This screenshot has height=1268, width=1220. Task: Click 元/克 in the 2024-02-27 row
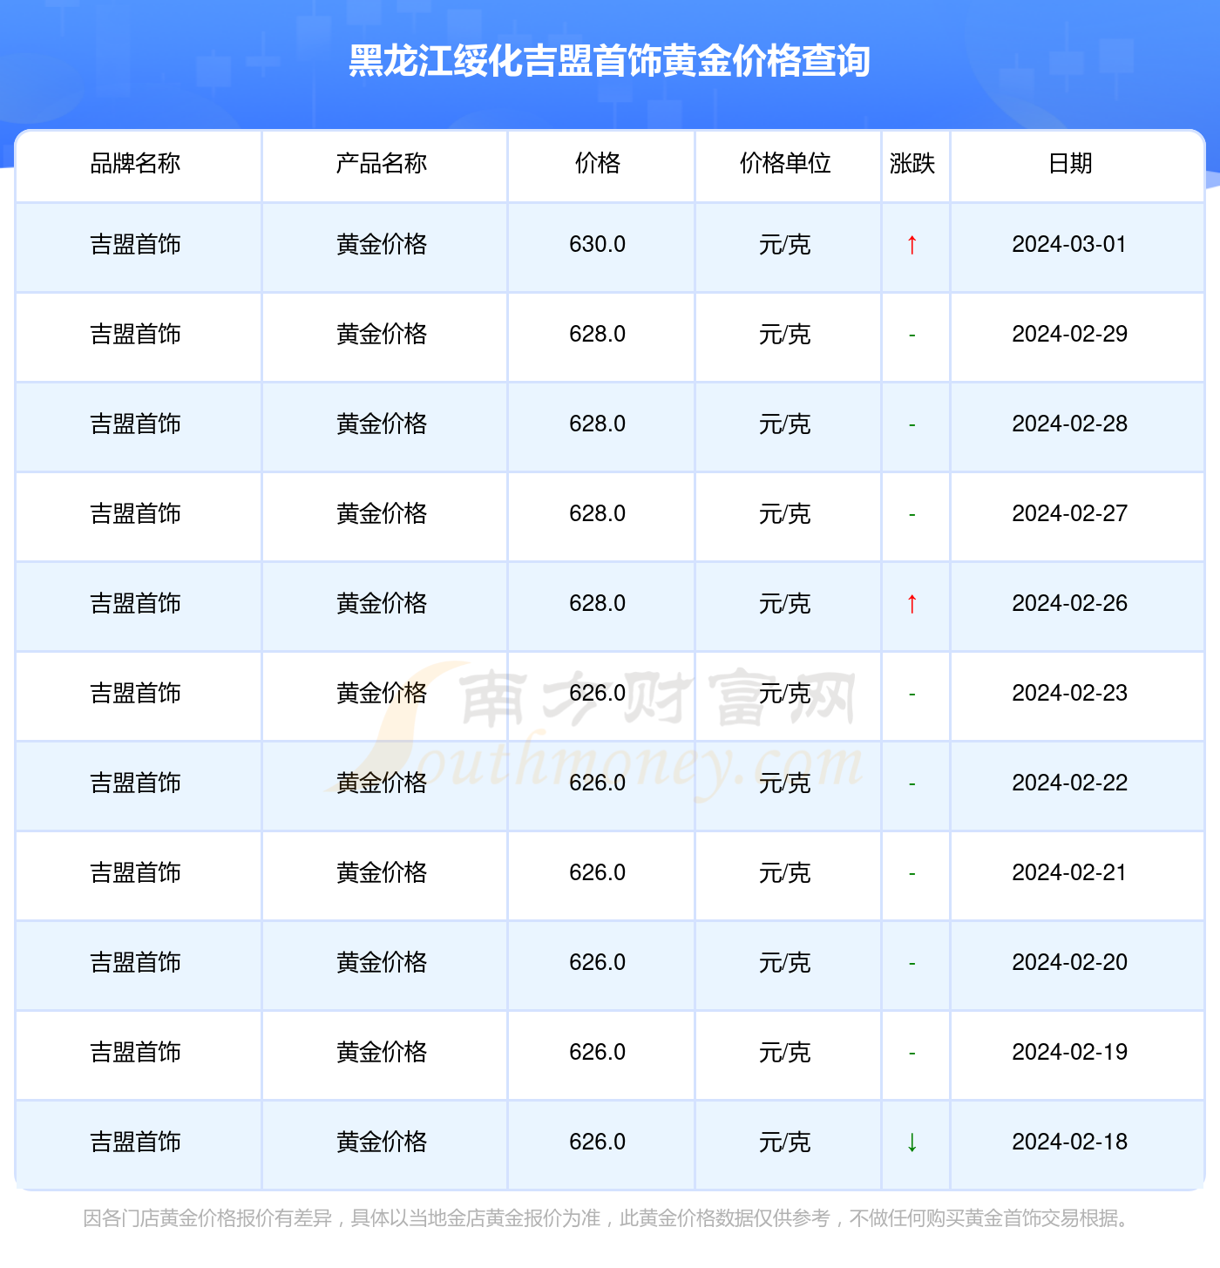[785, 514]
